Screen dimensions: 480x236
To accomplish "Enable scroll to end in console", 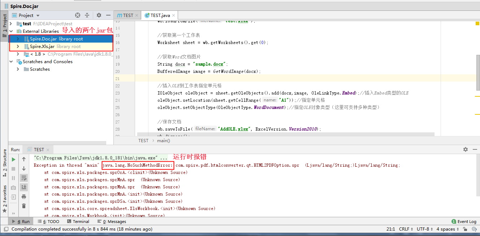I will click(x=23, y=187).
